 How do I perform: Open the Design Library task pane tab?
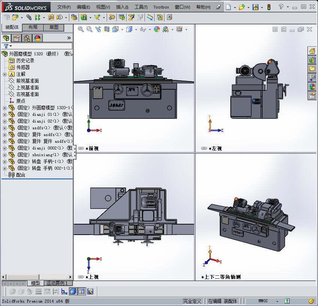pyautogui.click(x=312, y=60)
